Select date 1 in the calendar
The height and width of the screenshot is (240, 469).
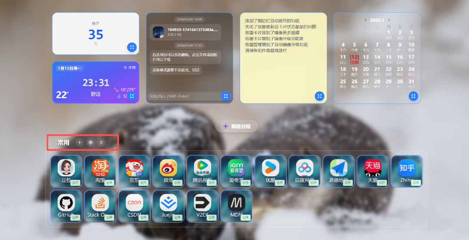point(389,35)
